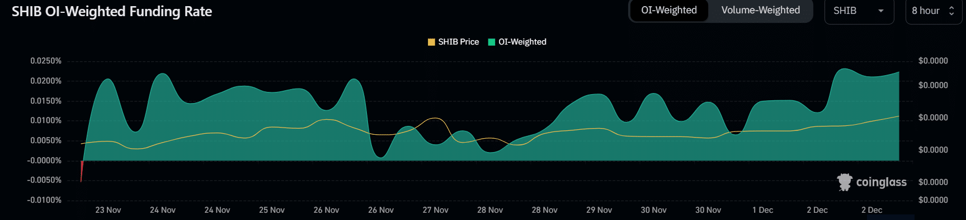Switch to the OI-Weighted tab
The width and height of the screenshot is (966, 220).
pos(669,11)
